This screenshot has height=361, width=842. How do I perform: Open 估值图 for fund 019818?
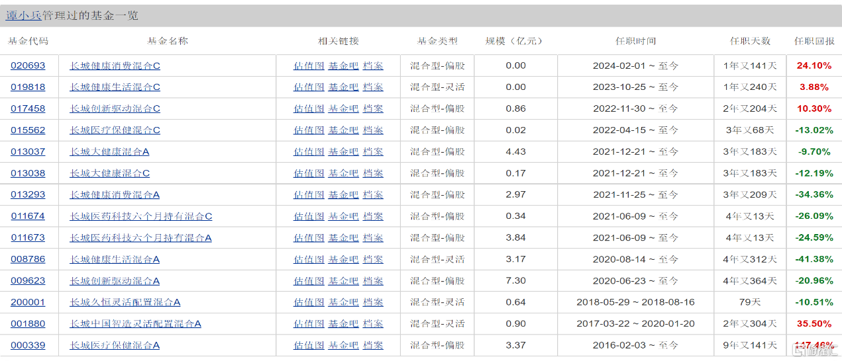[x=309, y=87]
